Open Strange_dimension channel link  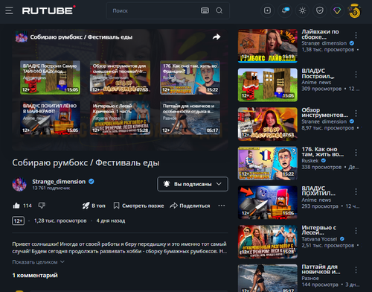coord(59,182)
